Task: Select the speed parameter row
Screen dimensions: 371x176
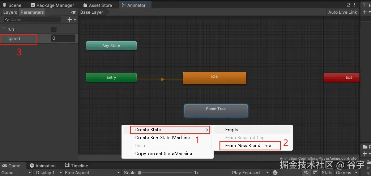Action: point(39,39)
